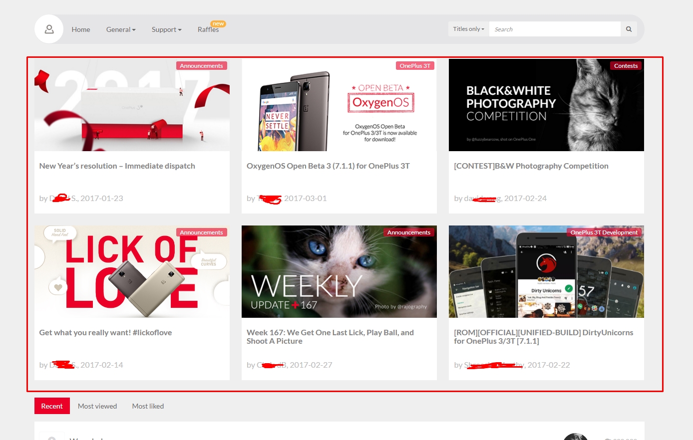Go to the Home page

click(x=81, y=29)
